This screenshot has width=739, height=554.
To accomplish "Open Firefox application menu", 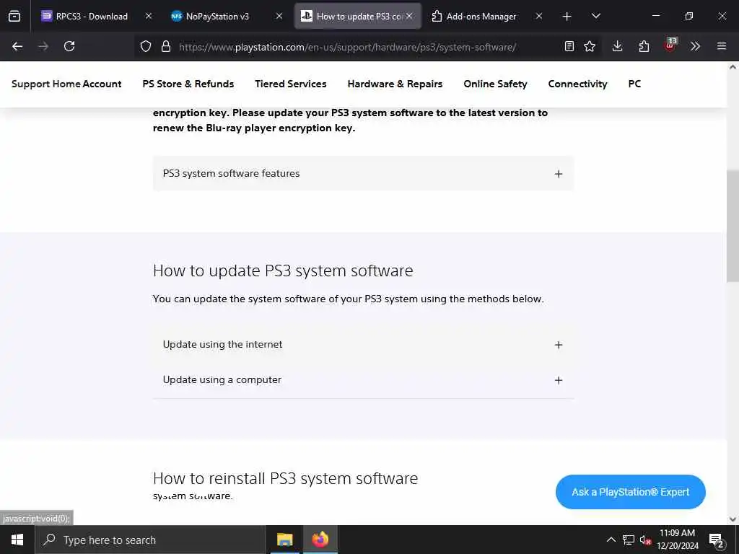I will 722,46.
